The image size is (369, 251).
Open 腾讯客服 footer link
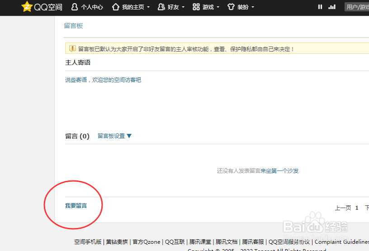pos(253,242)
